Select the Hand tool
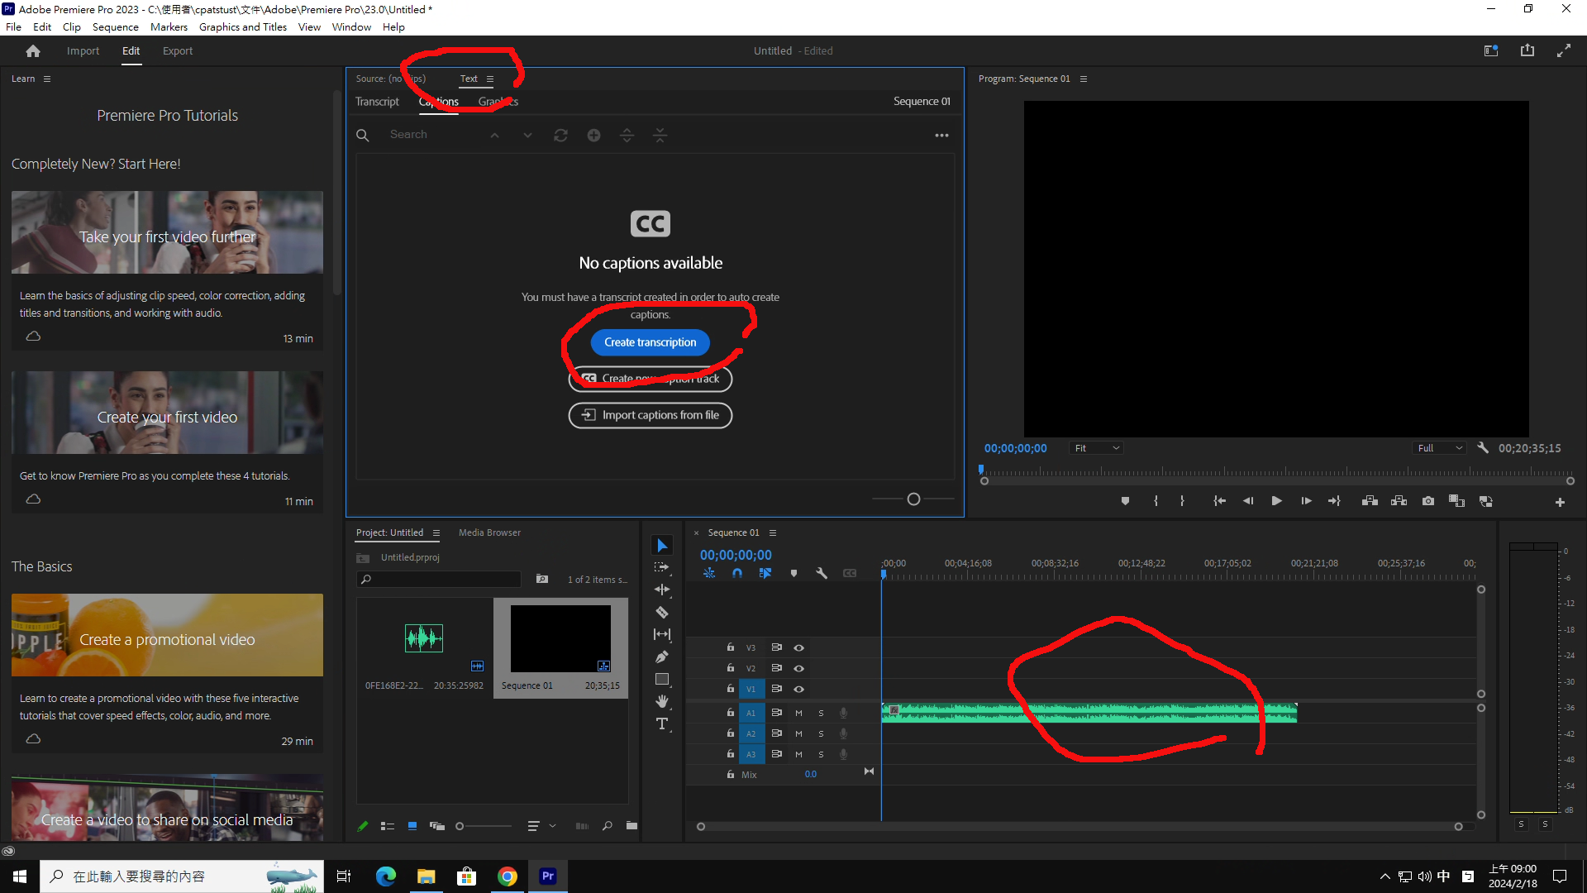The height and width of the screenshot is (893, 1587). click(x=662, y=701)
